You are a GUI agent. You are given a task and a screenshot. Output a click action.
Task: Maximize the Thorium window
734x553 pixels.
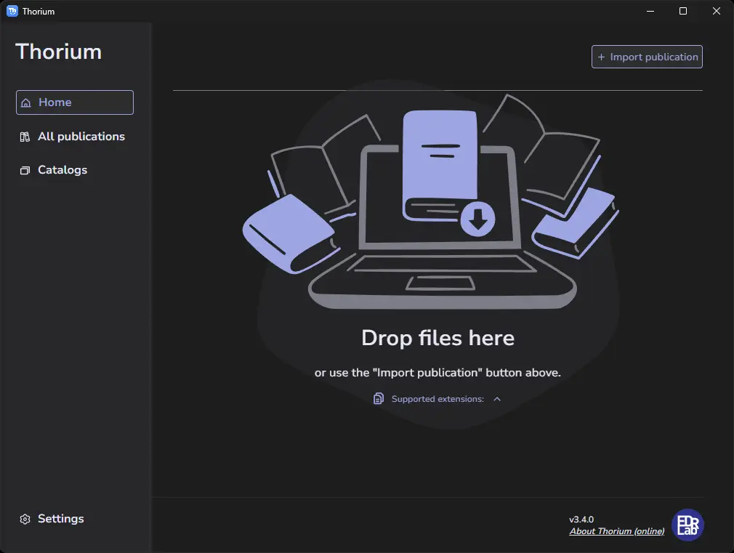point(683,11)
